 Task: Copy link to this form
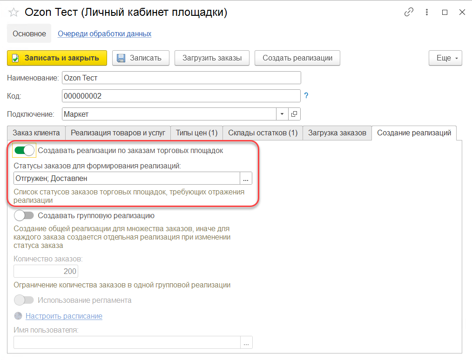click(x=409, y=12)
